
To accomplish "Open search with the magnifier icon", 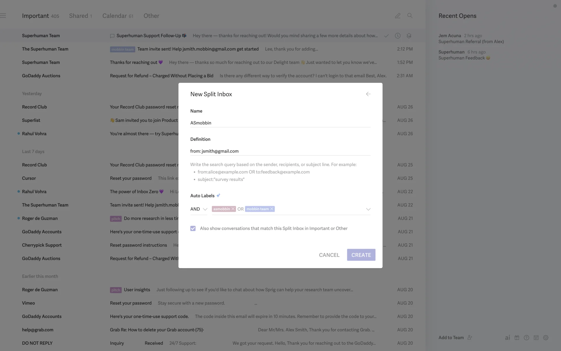I will [410, 16].
